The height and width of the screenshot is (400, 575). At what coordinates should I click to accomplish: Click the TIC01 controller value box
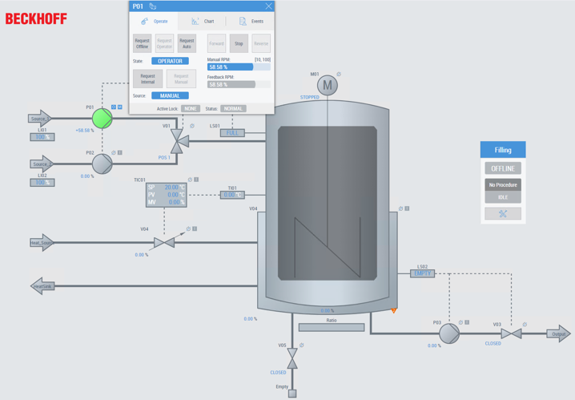click(x=166, y=196)
